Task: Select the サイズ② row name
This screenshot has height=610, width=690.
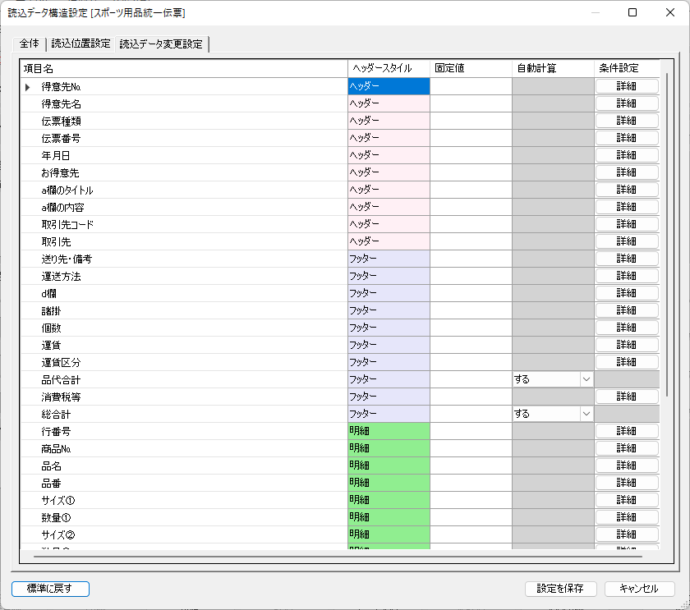Action: pyautogui.click(x=58, y=535)
